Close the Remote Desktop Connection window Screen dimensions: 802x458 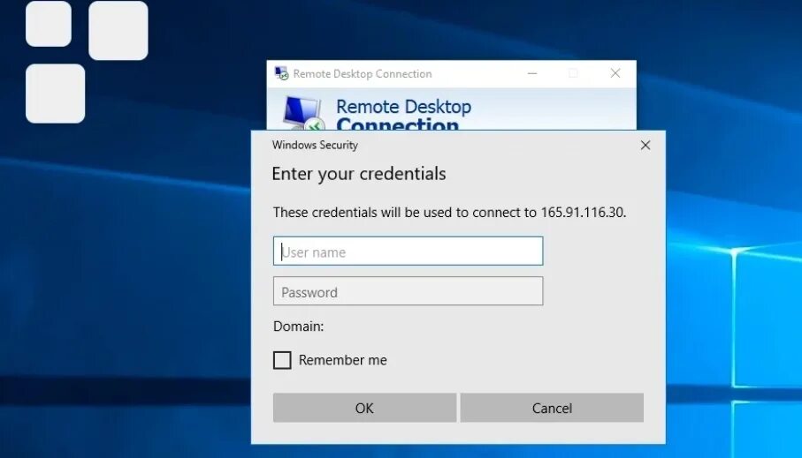(x=615, y=73)
